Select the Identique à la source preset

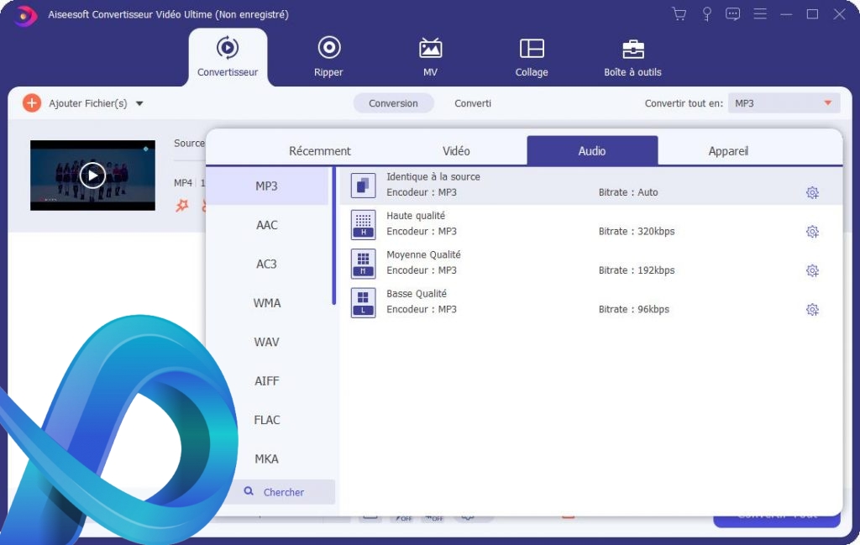point(590,186)
